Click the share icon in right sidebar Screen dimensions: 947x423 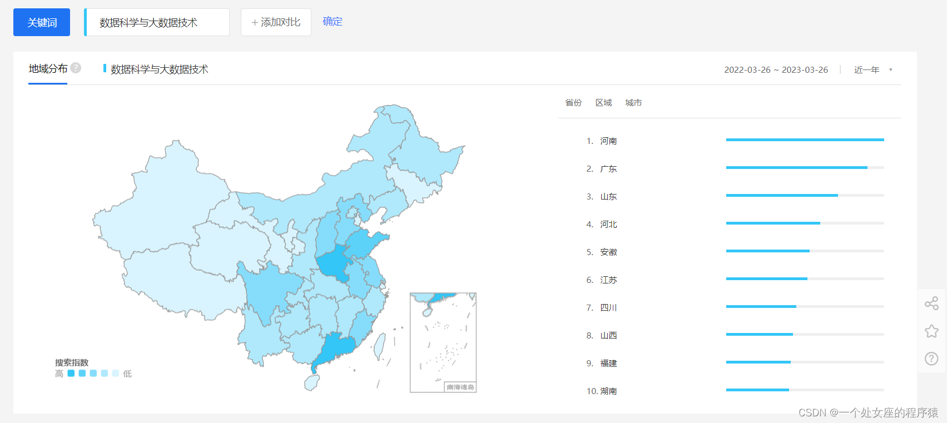(x=931, y=303)
